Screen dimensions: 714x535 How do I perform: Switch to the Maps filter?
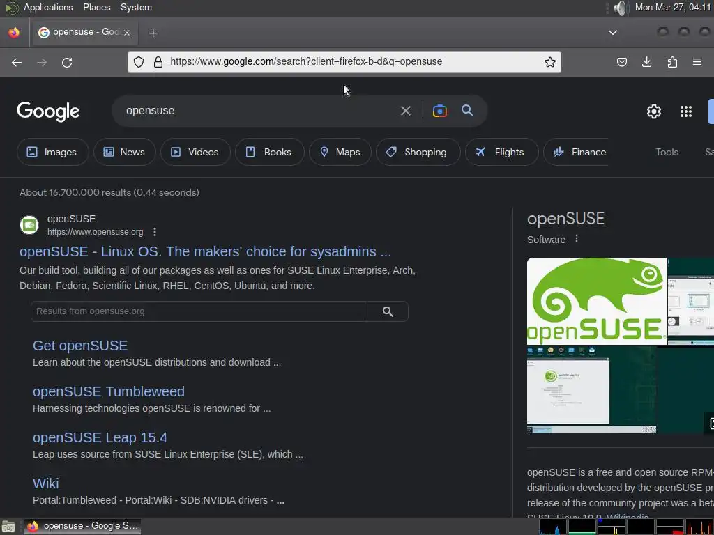(340, 152)
